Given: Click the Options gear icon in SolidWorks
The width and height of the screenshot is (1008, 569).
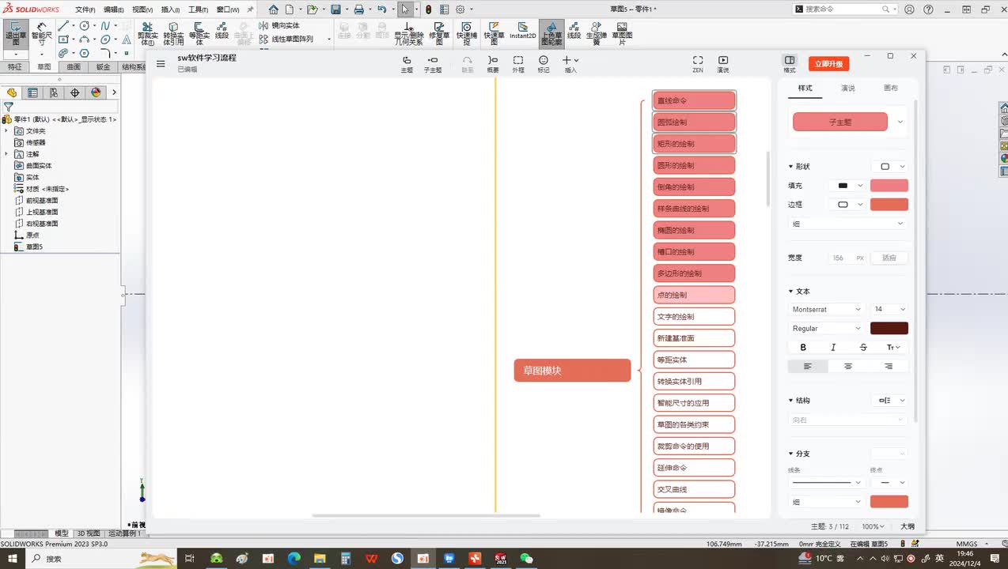Looking at the screenshot, I should click(460, 9).
